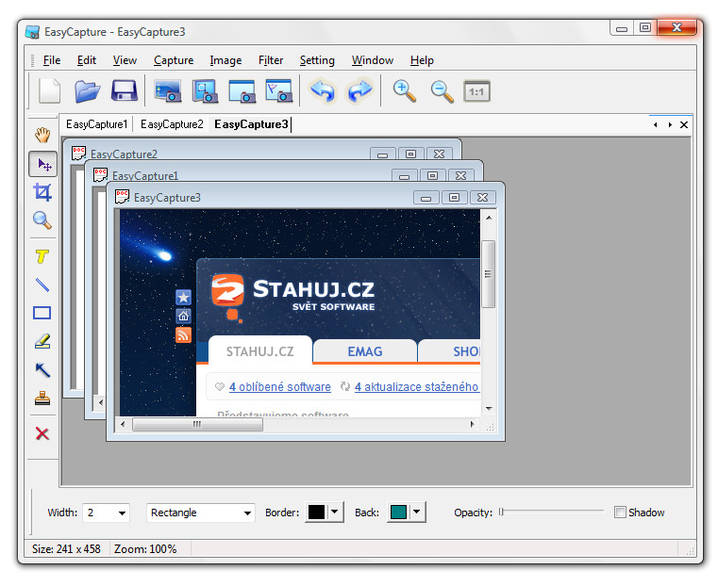Select the Line drawing tool
Viewport: 718px width, 586px height.
coord(42,285)
